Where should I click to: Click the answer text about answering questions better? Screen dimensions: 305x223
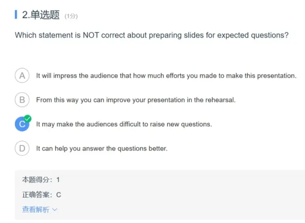[x=102, y=148]
